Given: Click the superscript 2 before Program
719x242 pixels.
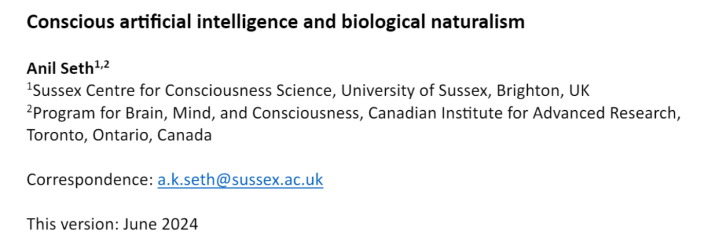Looking at the screenshot, I should point(29,110).
